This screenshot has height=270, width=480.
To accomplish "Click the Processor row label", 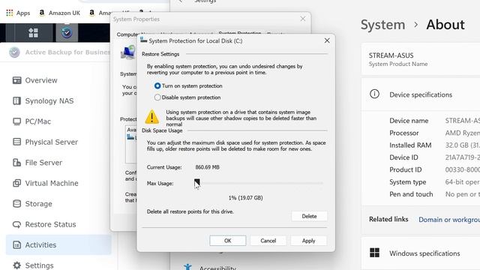I will point(403,133).
